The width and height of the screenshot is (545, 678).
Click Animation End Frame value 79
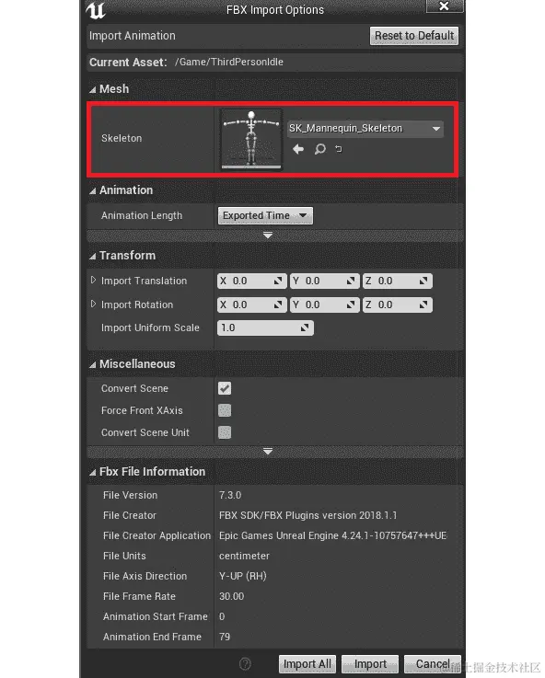point(225,637)
